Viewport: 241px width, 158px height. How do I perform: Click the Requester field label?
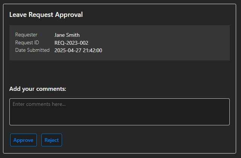pyautogui.click(x=26, y=35)
